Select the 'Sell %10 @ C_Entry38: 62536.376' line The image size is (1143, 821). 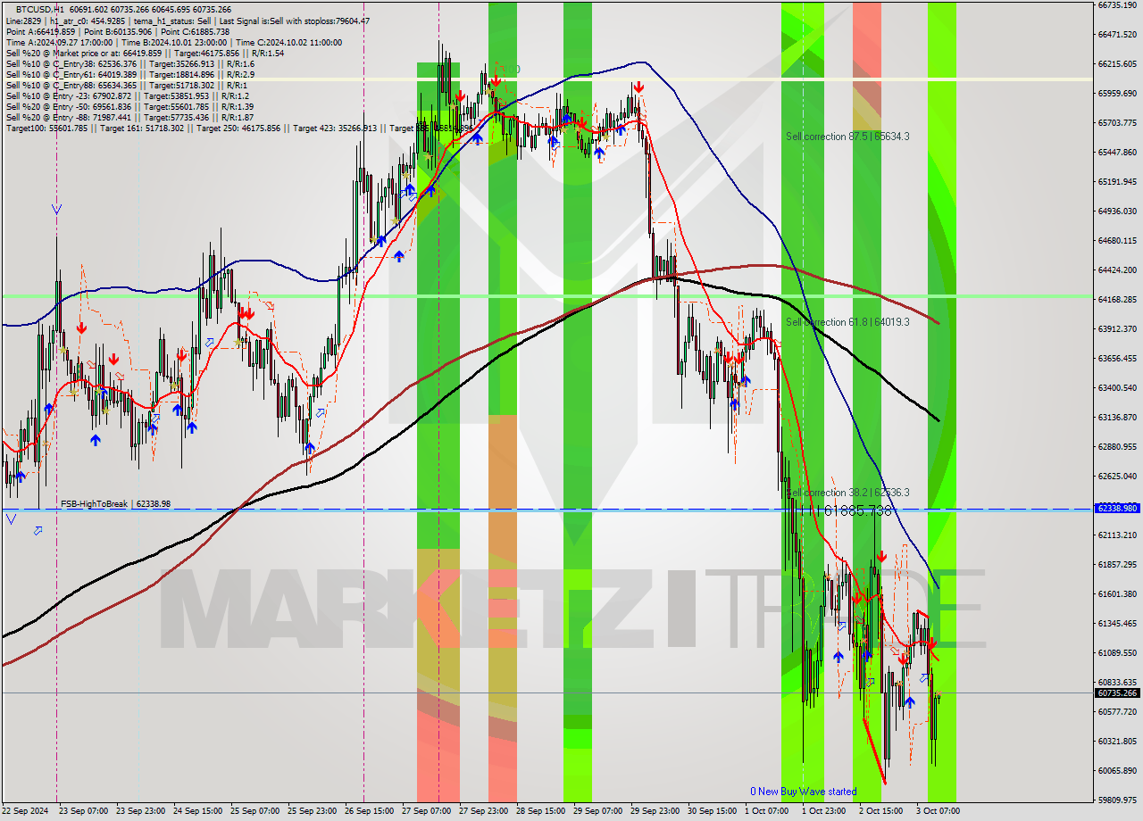coord(129,63)
